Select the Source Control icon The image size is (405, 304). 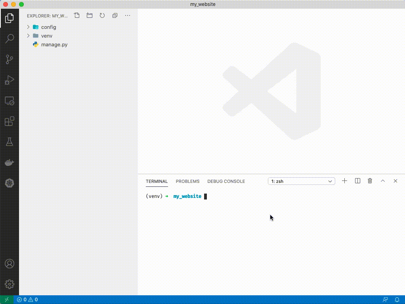pos(10,59)
